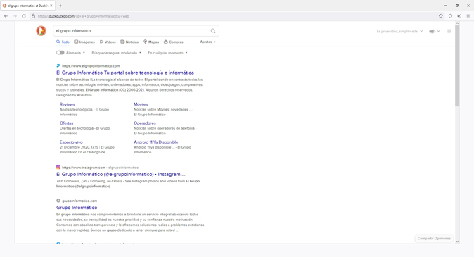This screenshot has height=257, width=474.
Task: Close the 'el grupo informatico' browser tab
Action: pos(51,6)
